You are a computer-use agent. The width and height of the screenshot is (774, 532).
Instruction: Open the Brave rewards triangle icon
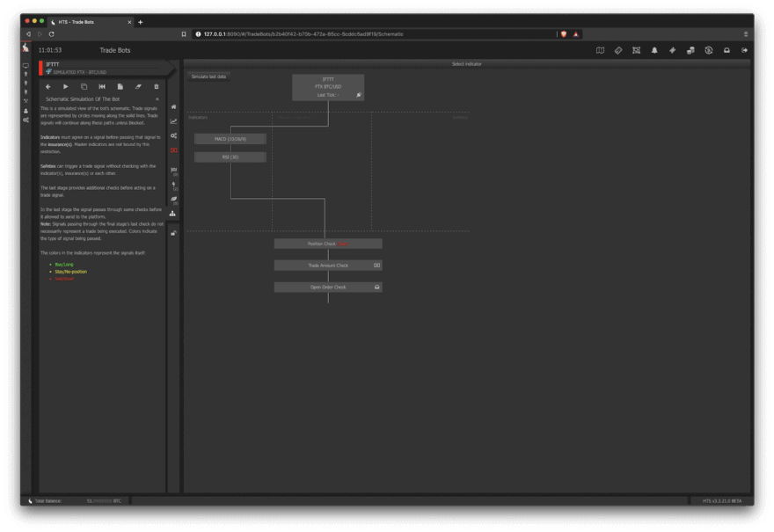575,34
